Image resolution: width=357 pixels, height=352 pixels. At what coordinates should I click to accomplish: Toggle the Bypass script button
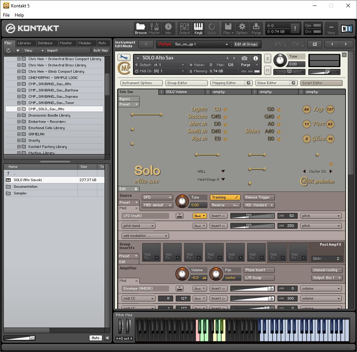[x=129, y=99]
